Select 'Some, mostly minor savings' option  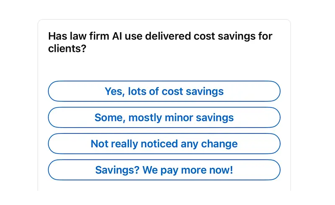164,118
